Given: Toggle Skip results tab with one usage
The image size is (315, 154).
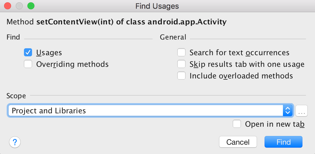Looking at the screenshot, I should tap(181, 64).
